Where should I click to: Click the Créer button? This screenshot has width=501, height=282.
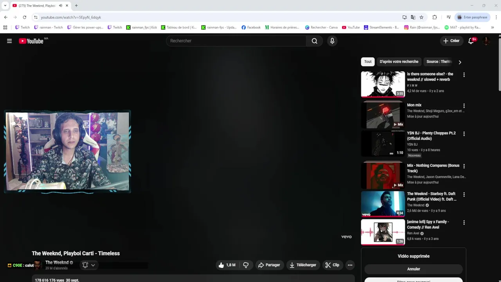(451, 41)
